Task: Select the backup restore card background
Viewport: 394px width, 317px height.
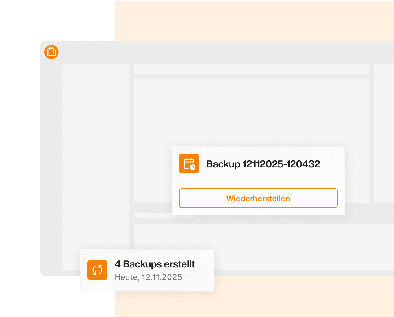Action: pyautogui.click(x=258, y=181)
